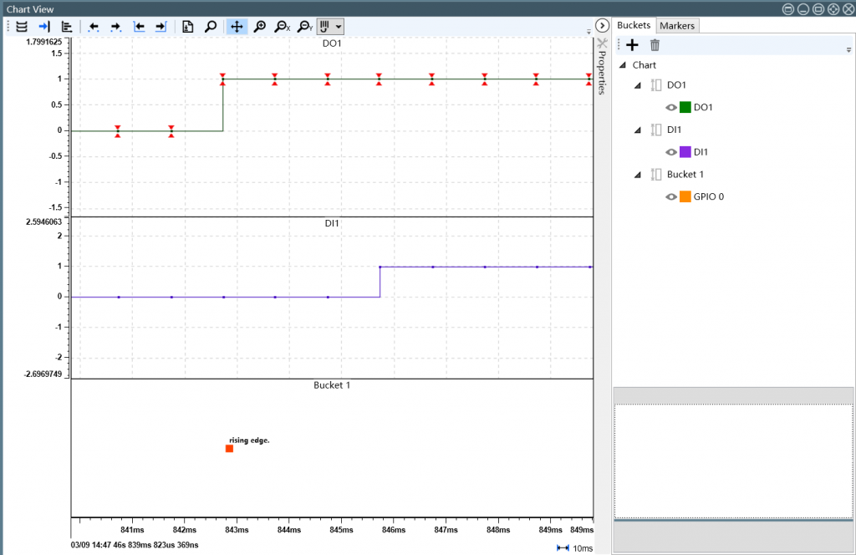Click the export data document icon
The image size is (856, 555).
coord(188,26)
